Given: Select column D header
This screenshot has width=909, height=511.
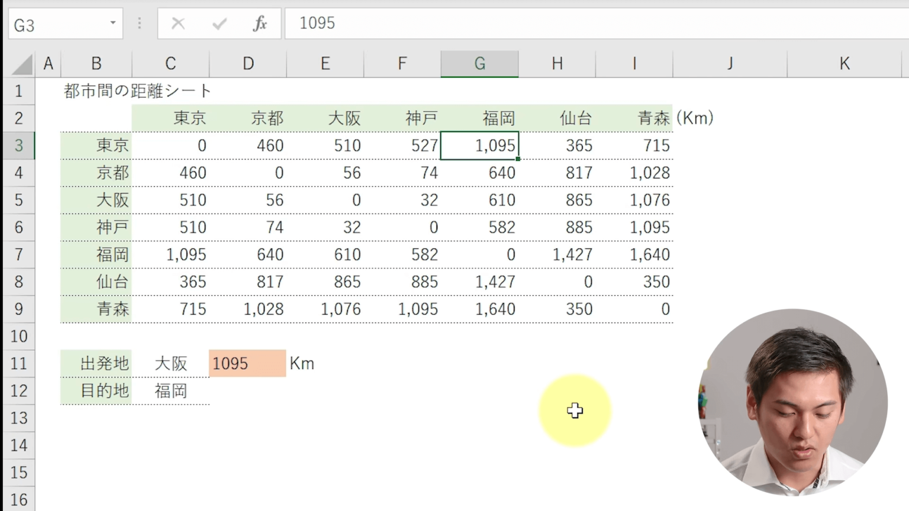Looking at the screenshot, I should pyautogui.click(x=248, y=63).
